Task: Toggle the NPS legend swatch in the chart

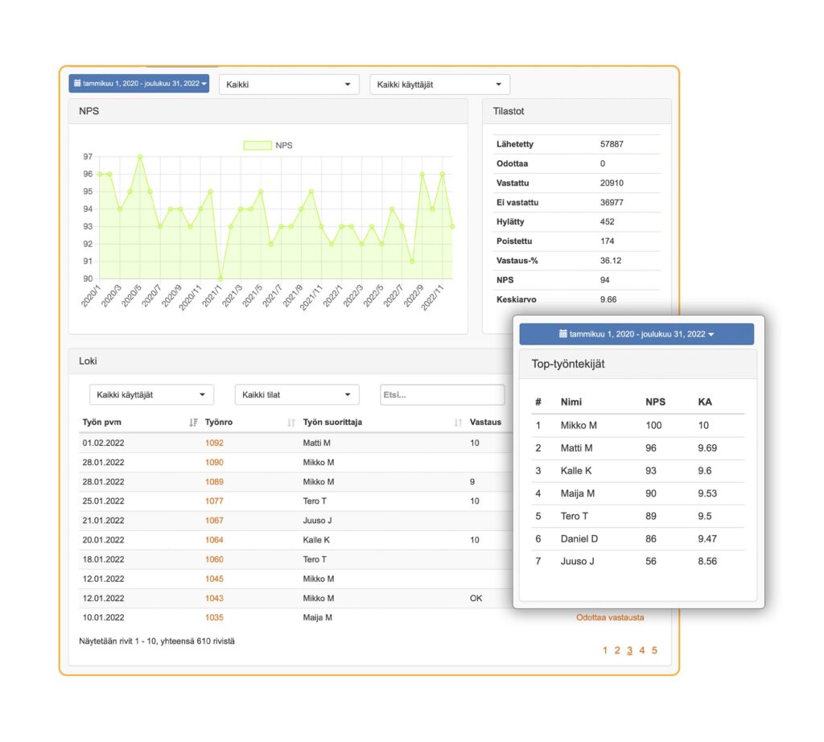Action: 257,146
